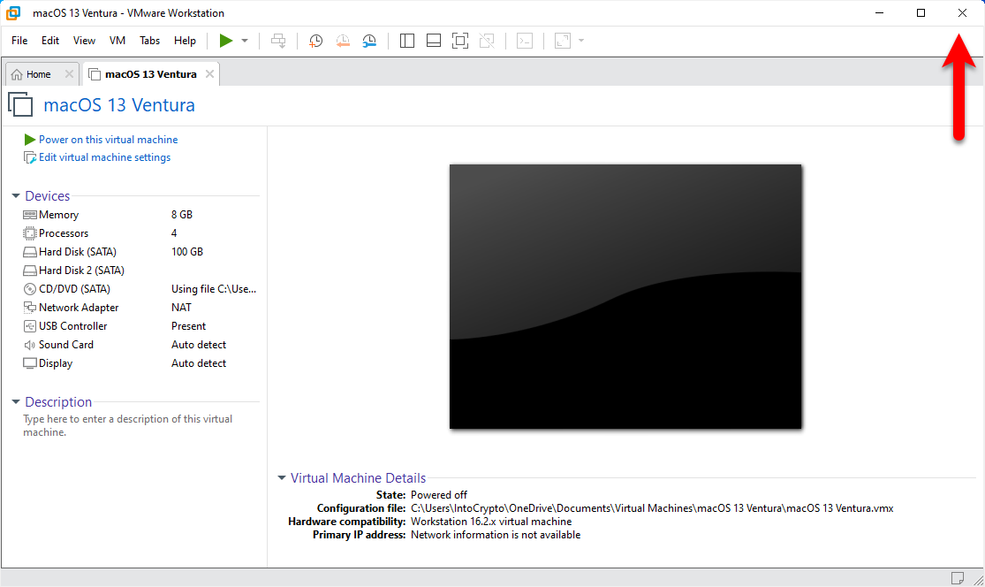985x587 pixels.
Task: Select the Processors device row
Action: 140,233
